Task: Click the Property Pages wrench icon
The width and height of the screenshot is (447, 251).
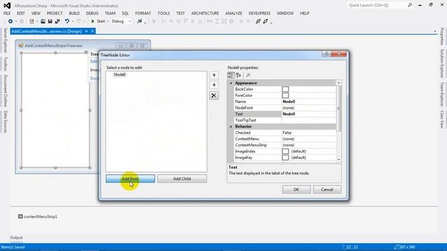Action: (x=248, y=75)
